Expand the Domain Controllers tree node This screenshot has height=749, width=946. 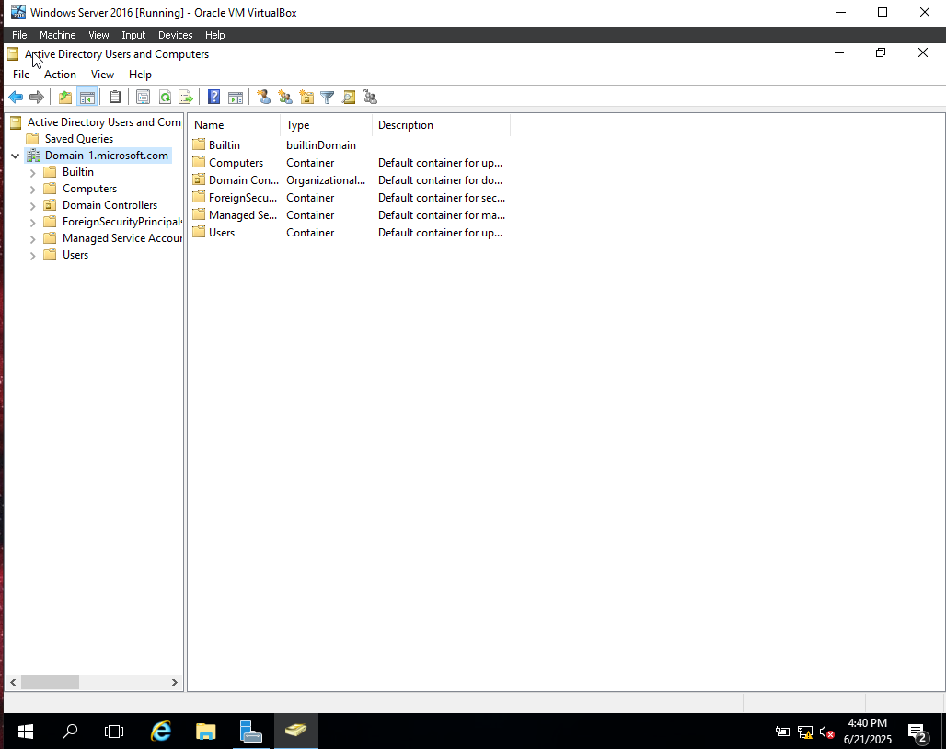(x=32, y=205)
